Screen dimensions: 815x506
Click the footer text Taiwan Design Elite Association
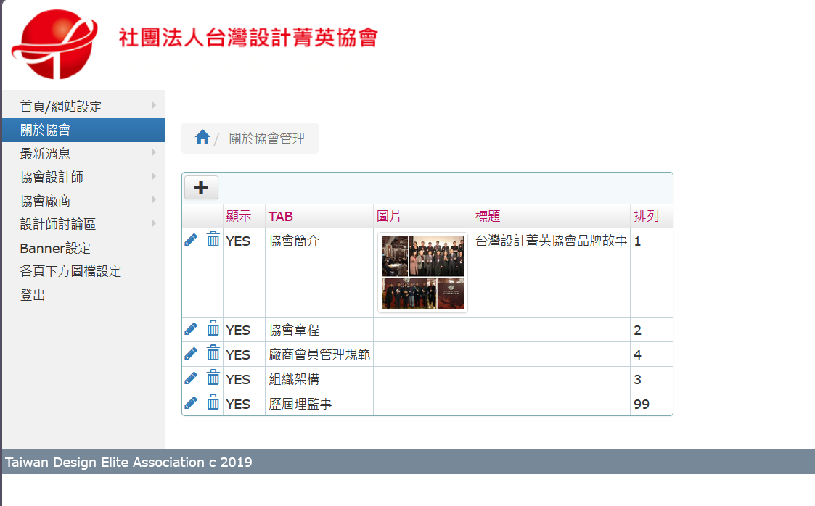105,462
